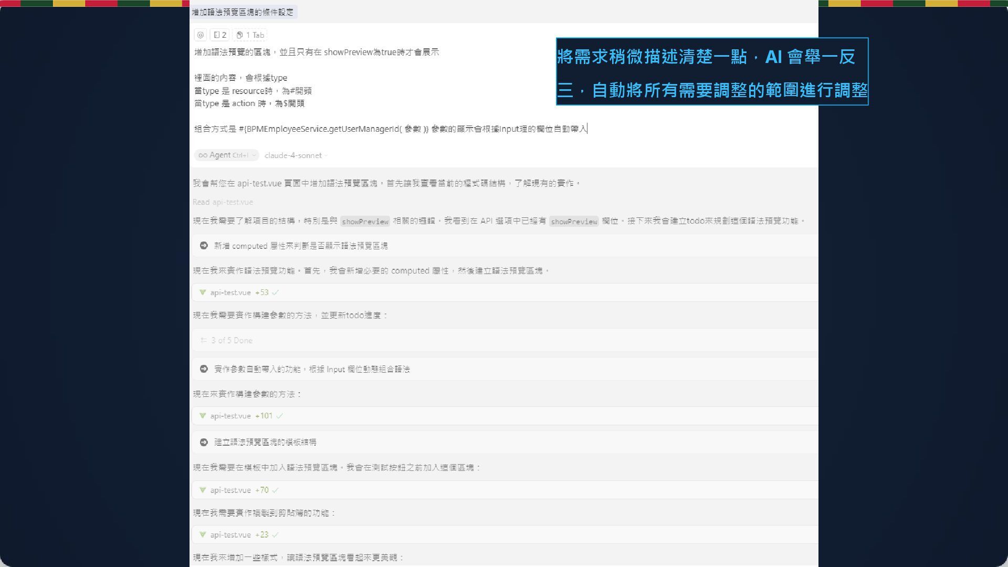
Task: Expand the '3 of 5 Done' todo list
Action: [x=232, y=341]
